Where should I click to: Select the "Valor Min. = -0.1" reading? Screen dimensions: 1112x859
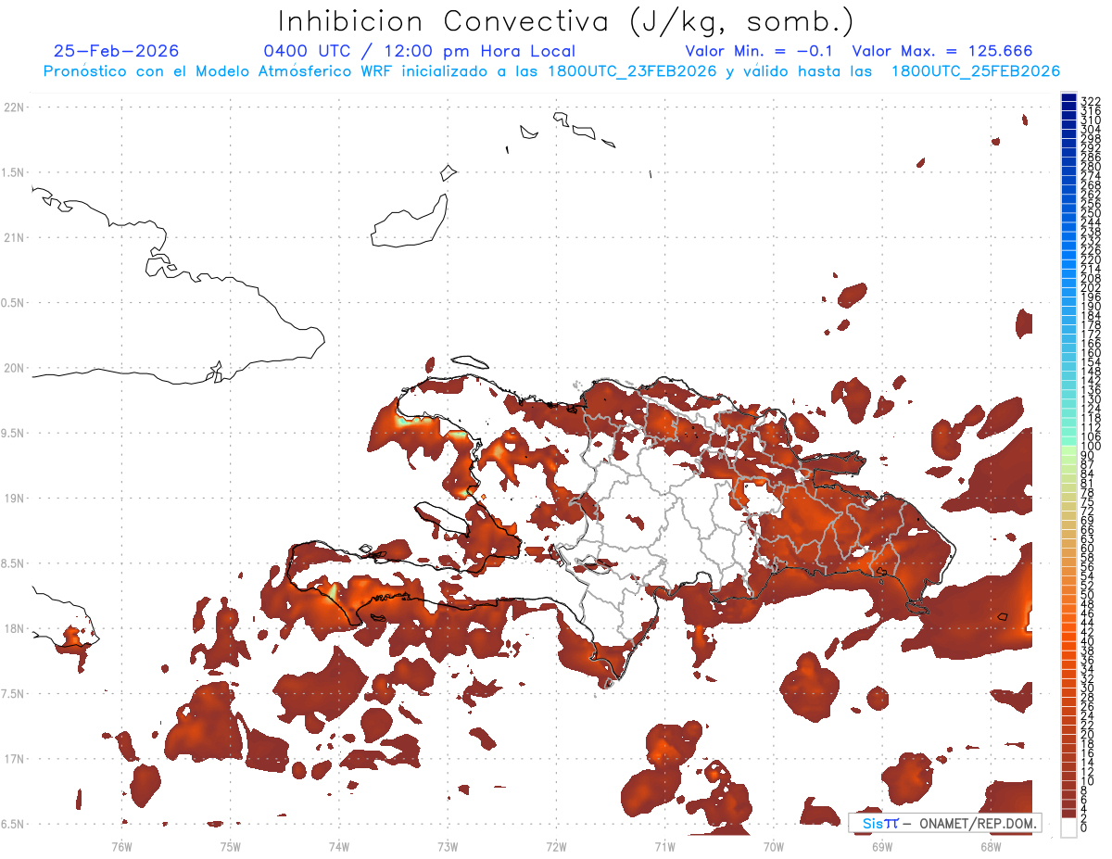click(759, 52)
